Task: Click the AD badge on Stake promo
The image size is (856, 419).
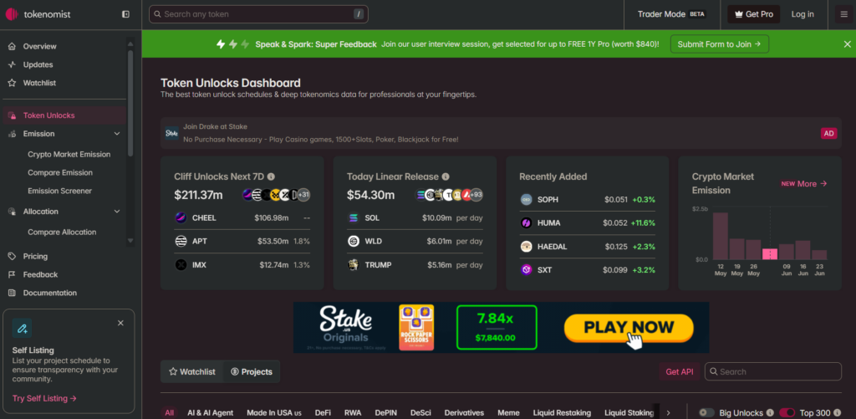Action: pyautogui.click(x=828, y=133)
